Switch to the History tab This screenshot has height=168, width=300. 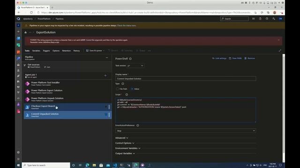tap(76, 51)
